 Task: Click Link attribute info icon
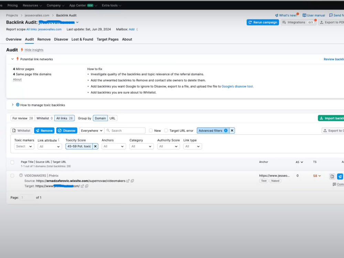tap(58, 140)
